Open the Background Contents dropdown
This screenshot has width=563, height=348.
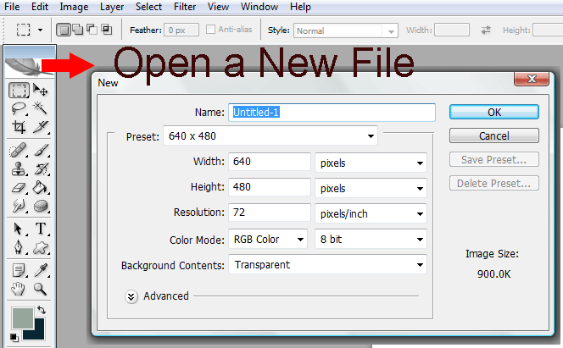pyautogui.click(x=328, y=265)
